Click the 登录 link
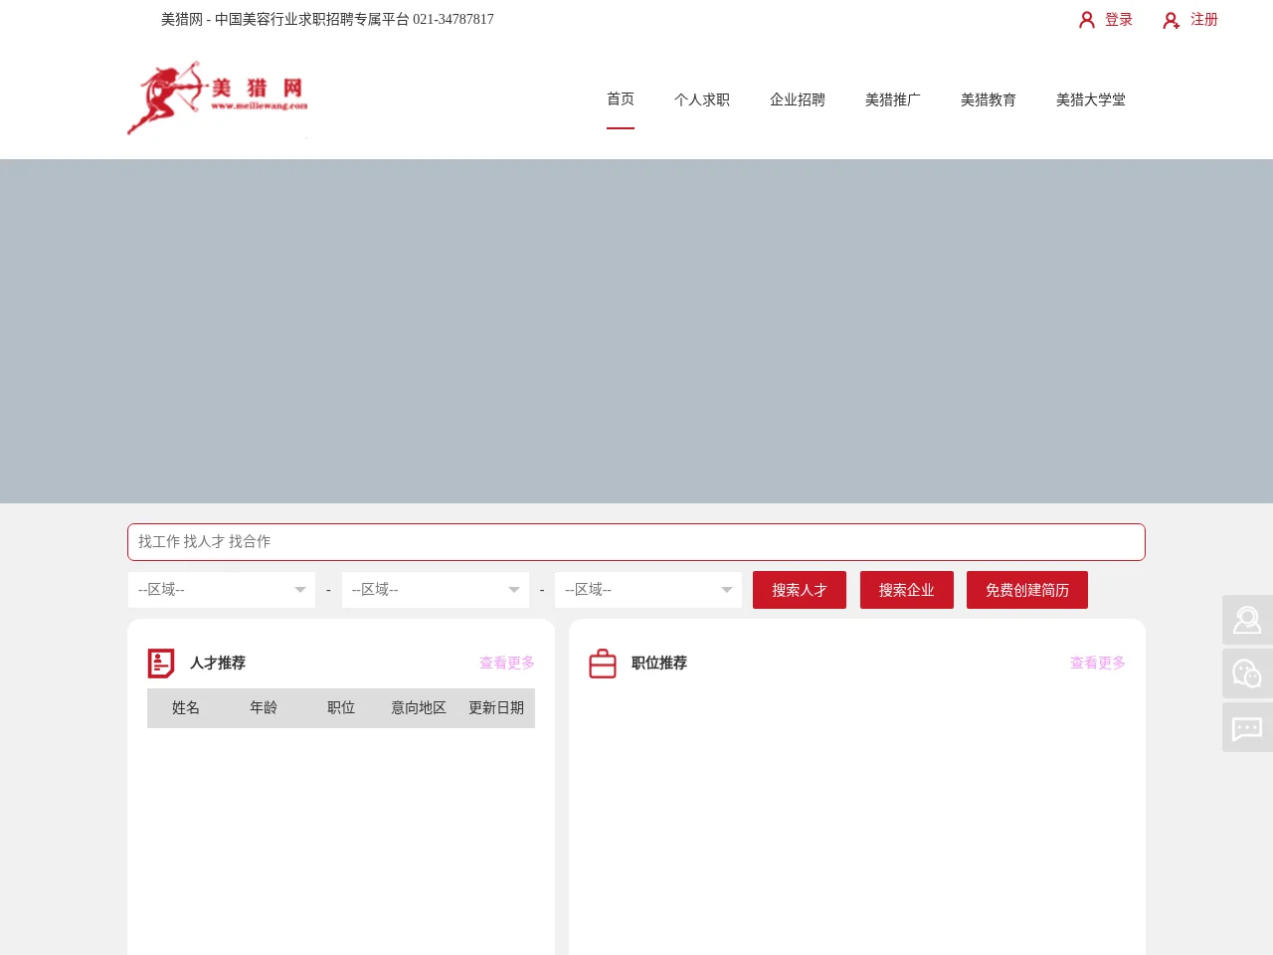 click(1119, 20)
